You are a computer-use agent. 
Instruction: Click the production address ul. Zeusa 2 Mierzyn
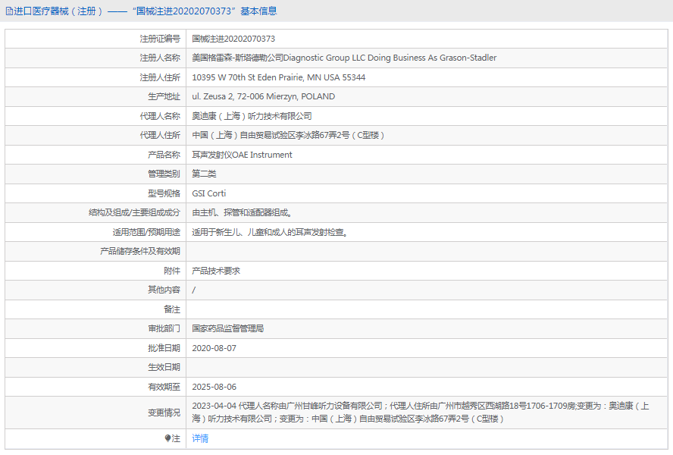[263, 96]
